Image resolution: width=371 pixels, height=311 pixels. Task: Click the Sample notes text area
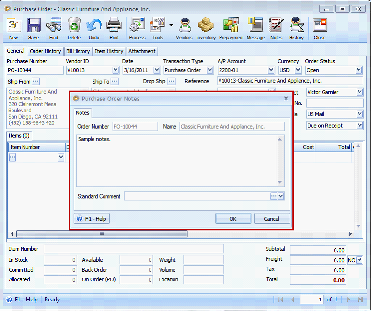(180, 161)
